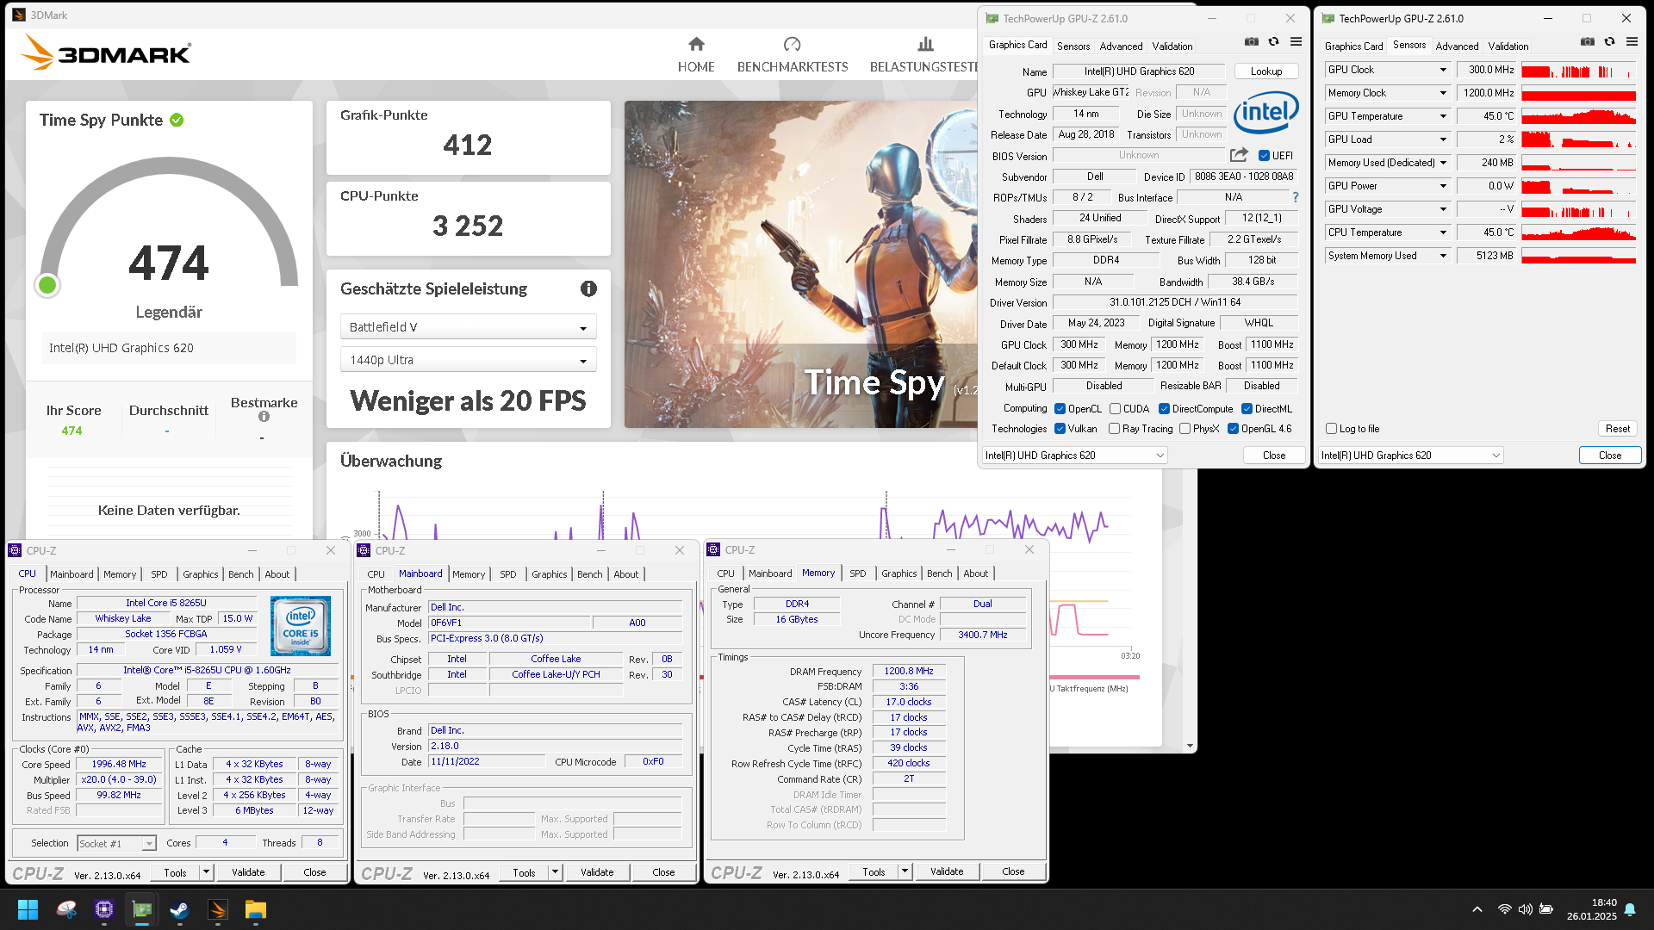Viewport: 1654px width, 930px height.
Task: Toggle the CUDA checkbox
Action: click(x=1115, y=409)
